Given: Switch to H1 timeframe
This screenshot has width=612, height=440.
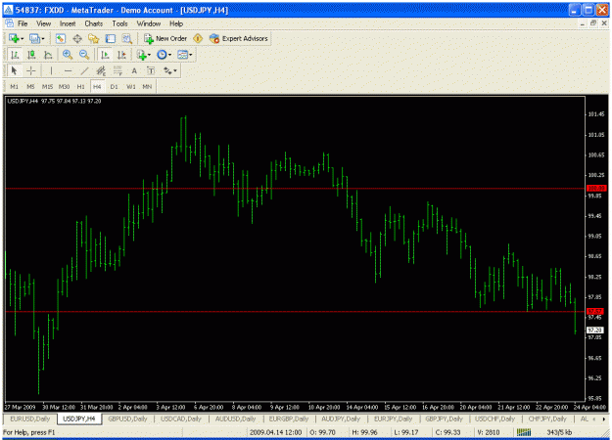Looking at the screenshot, I should pyautogui.click(x=80, y=86).
